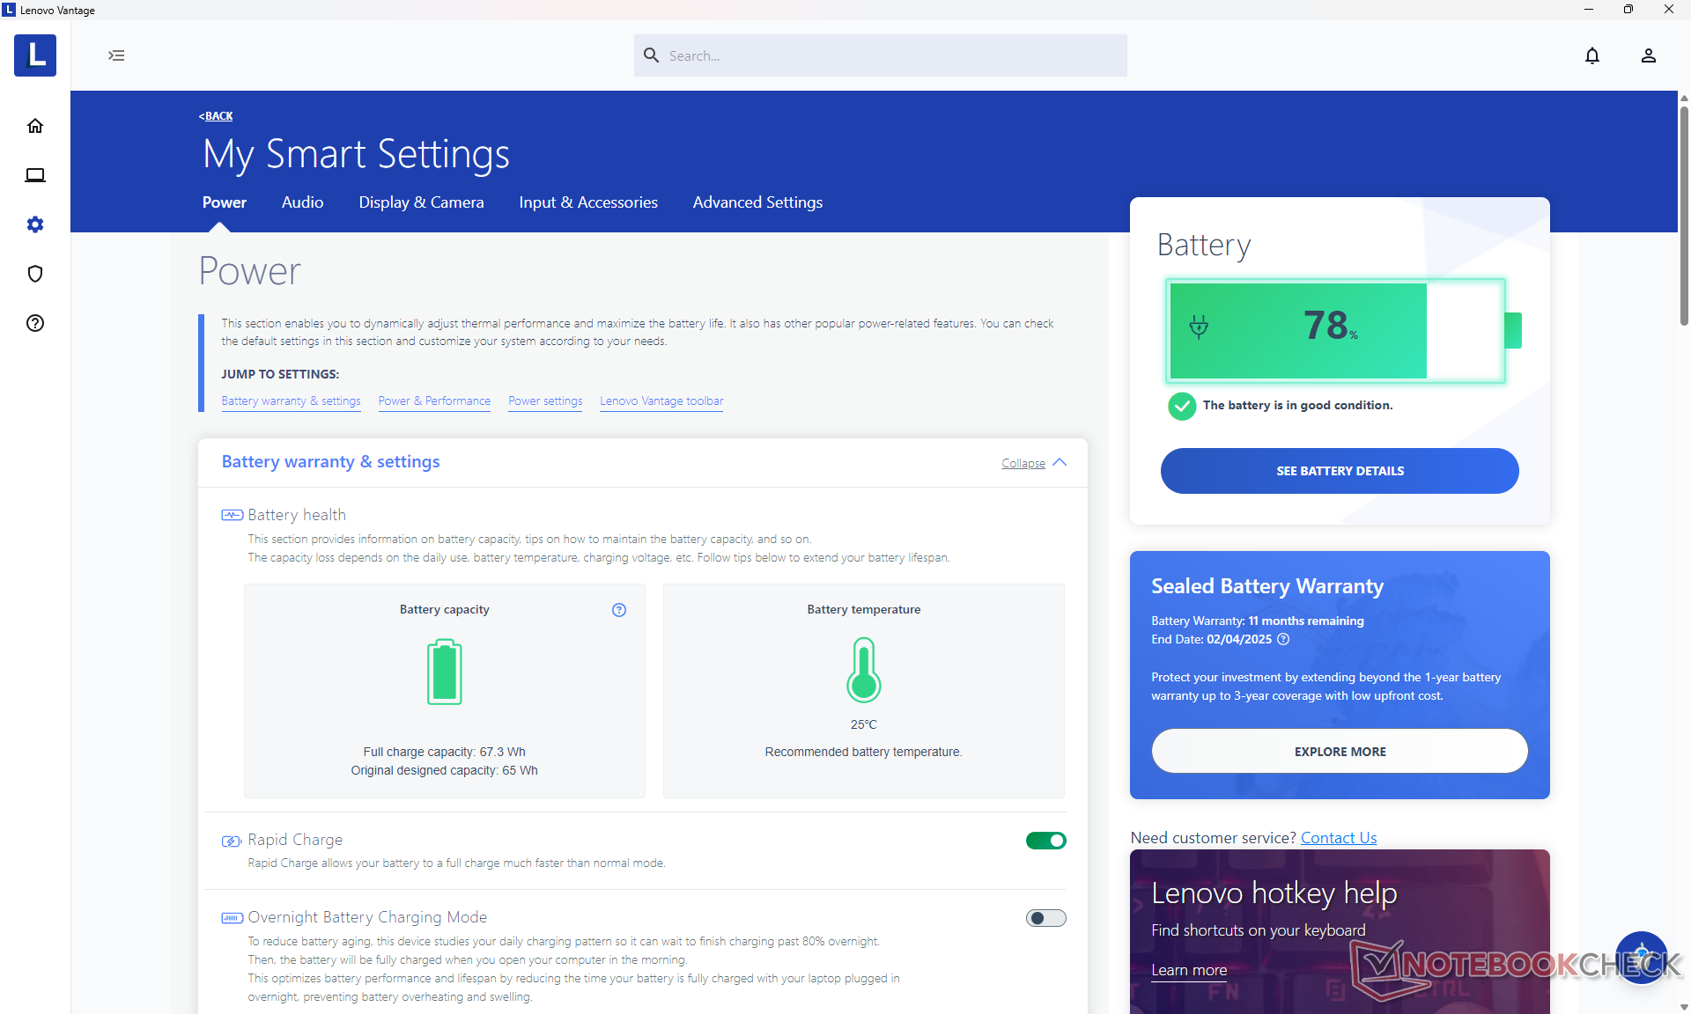
Task: Follow the Contact Us link
Action: click(x=1338, y=838)
